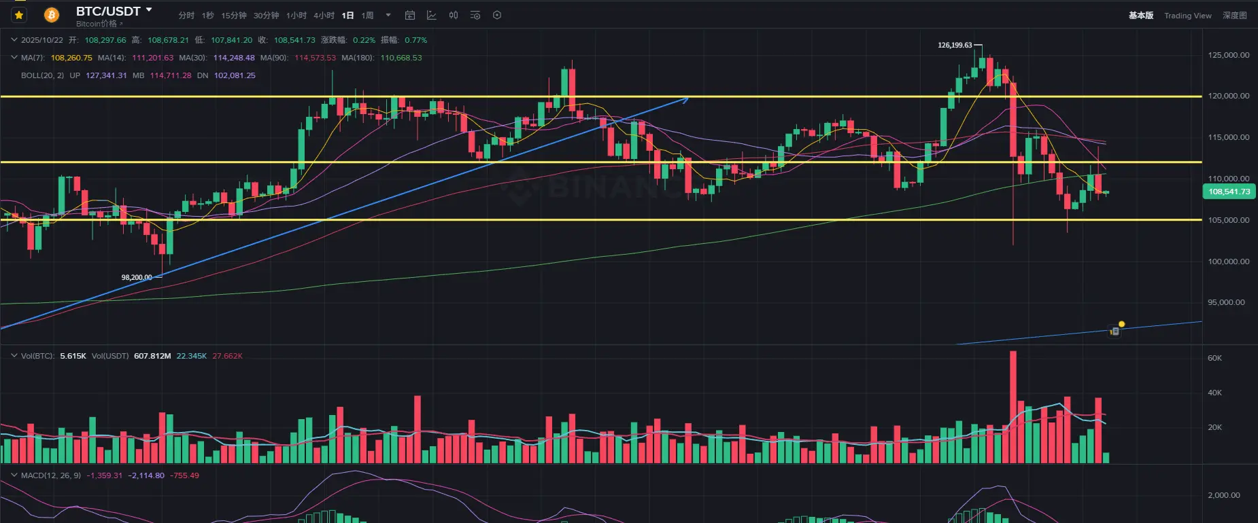The width and height of the screenshot is (1258, 523).
Task: Click the Vol(USDT) value 607.812M
Action: [152, 356]
